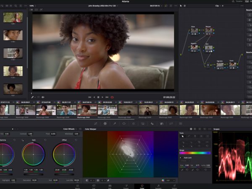Switch to the Edit page
The height and width of the screenshot is (189, 252).
110,186
